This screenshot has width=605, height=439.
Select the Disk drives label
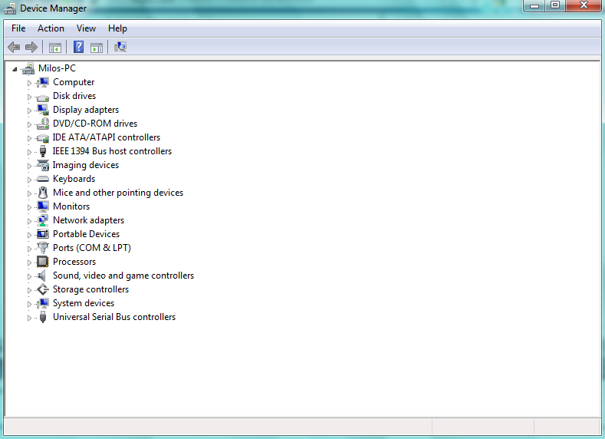[x=74, y=96]
